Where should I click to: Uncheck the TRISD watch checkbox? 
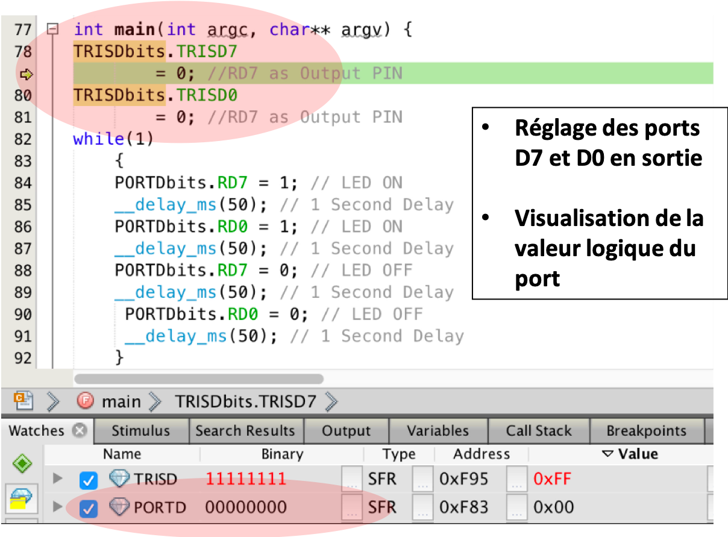(x=89, y=480)
